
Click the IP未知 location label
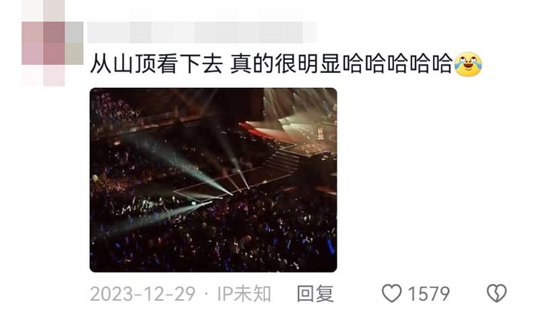244,294
